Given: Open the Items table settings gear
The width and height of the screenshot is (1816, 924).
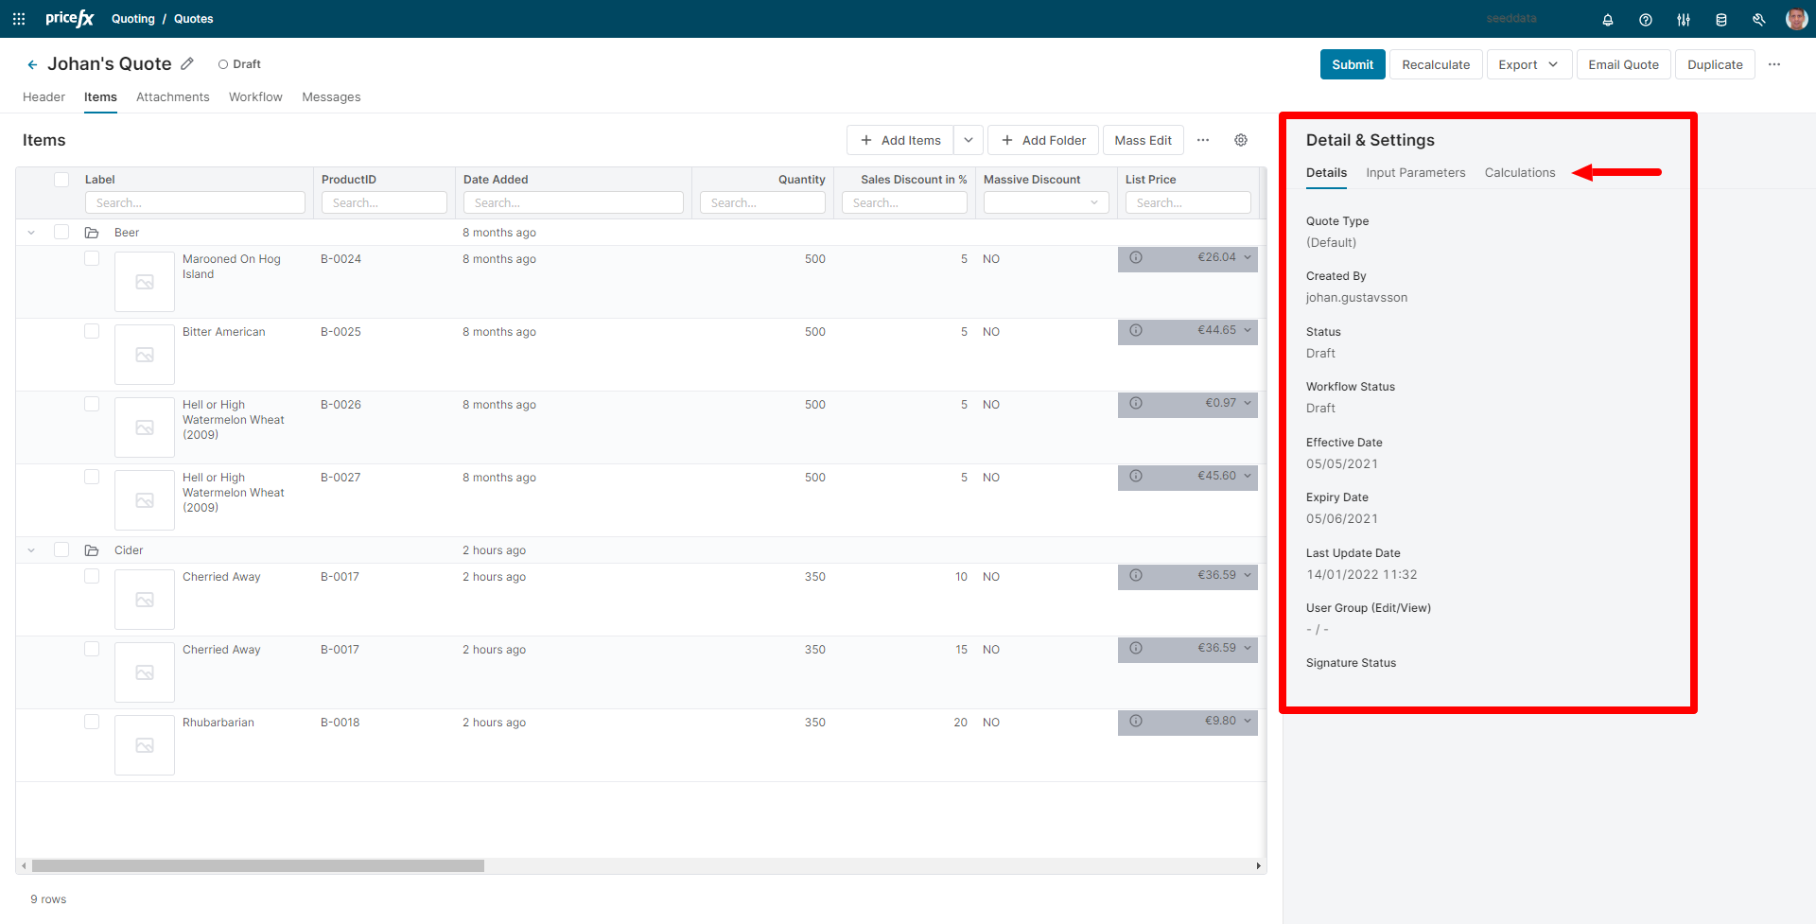Looking at the screenshot, I should pos(1240,140).
